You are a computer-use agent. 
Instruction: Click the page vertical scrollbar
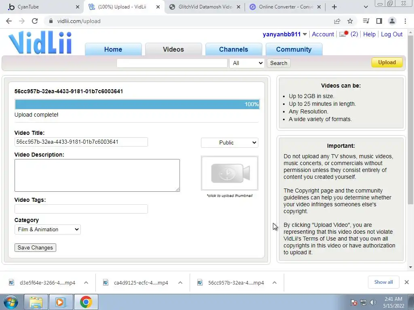(410, 120)
